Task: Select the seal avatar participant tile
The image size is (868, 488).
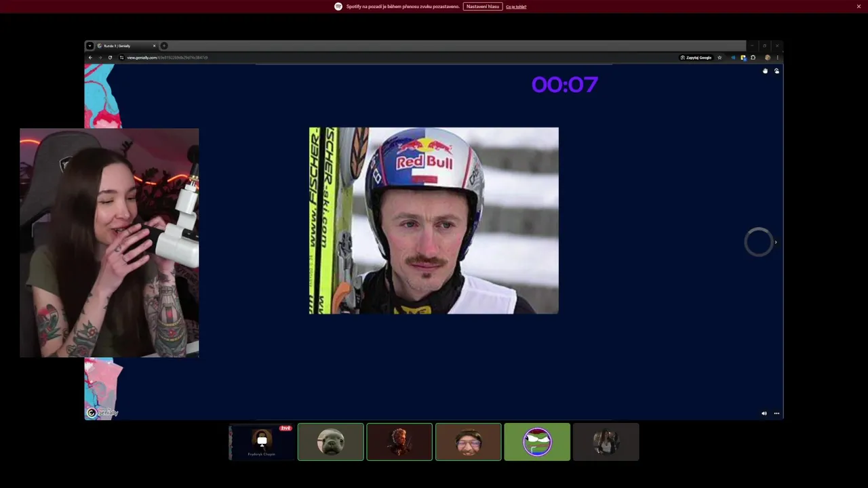Action: [x=330, y=442]
